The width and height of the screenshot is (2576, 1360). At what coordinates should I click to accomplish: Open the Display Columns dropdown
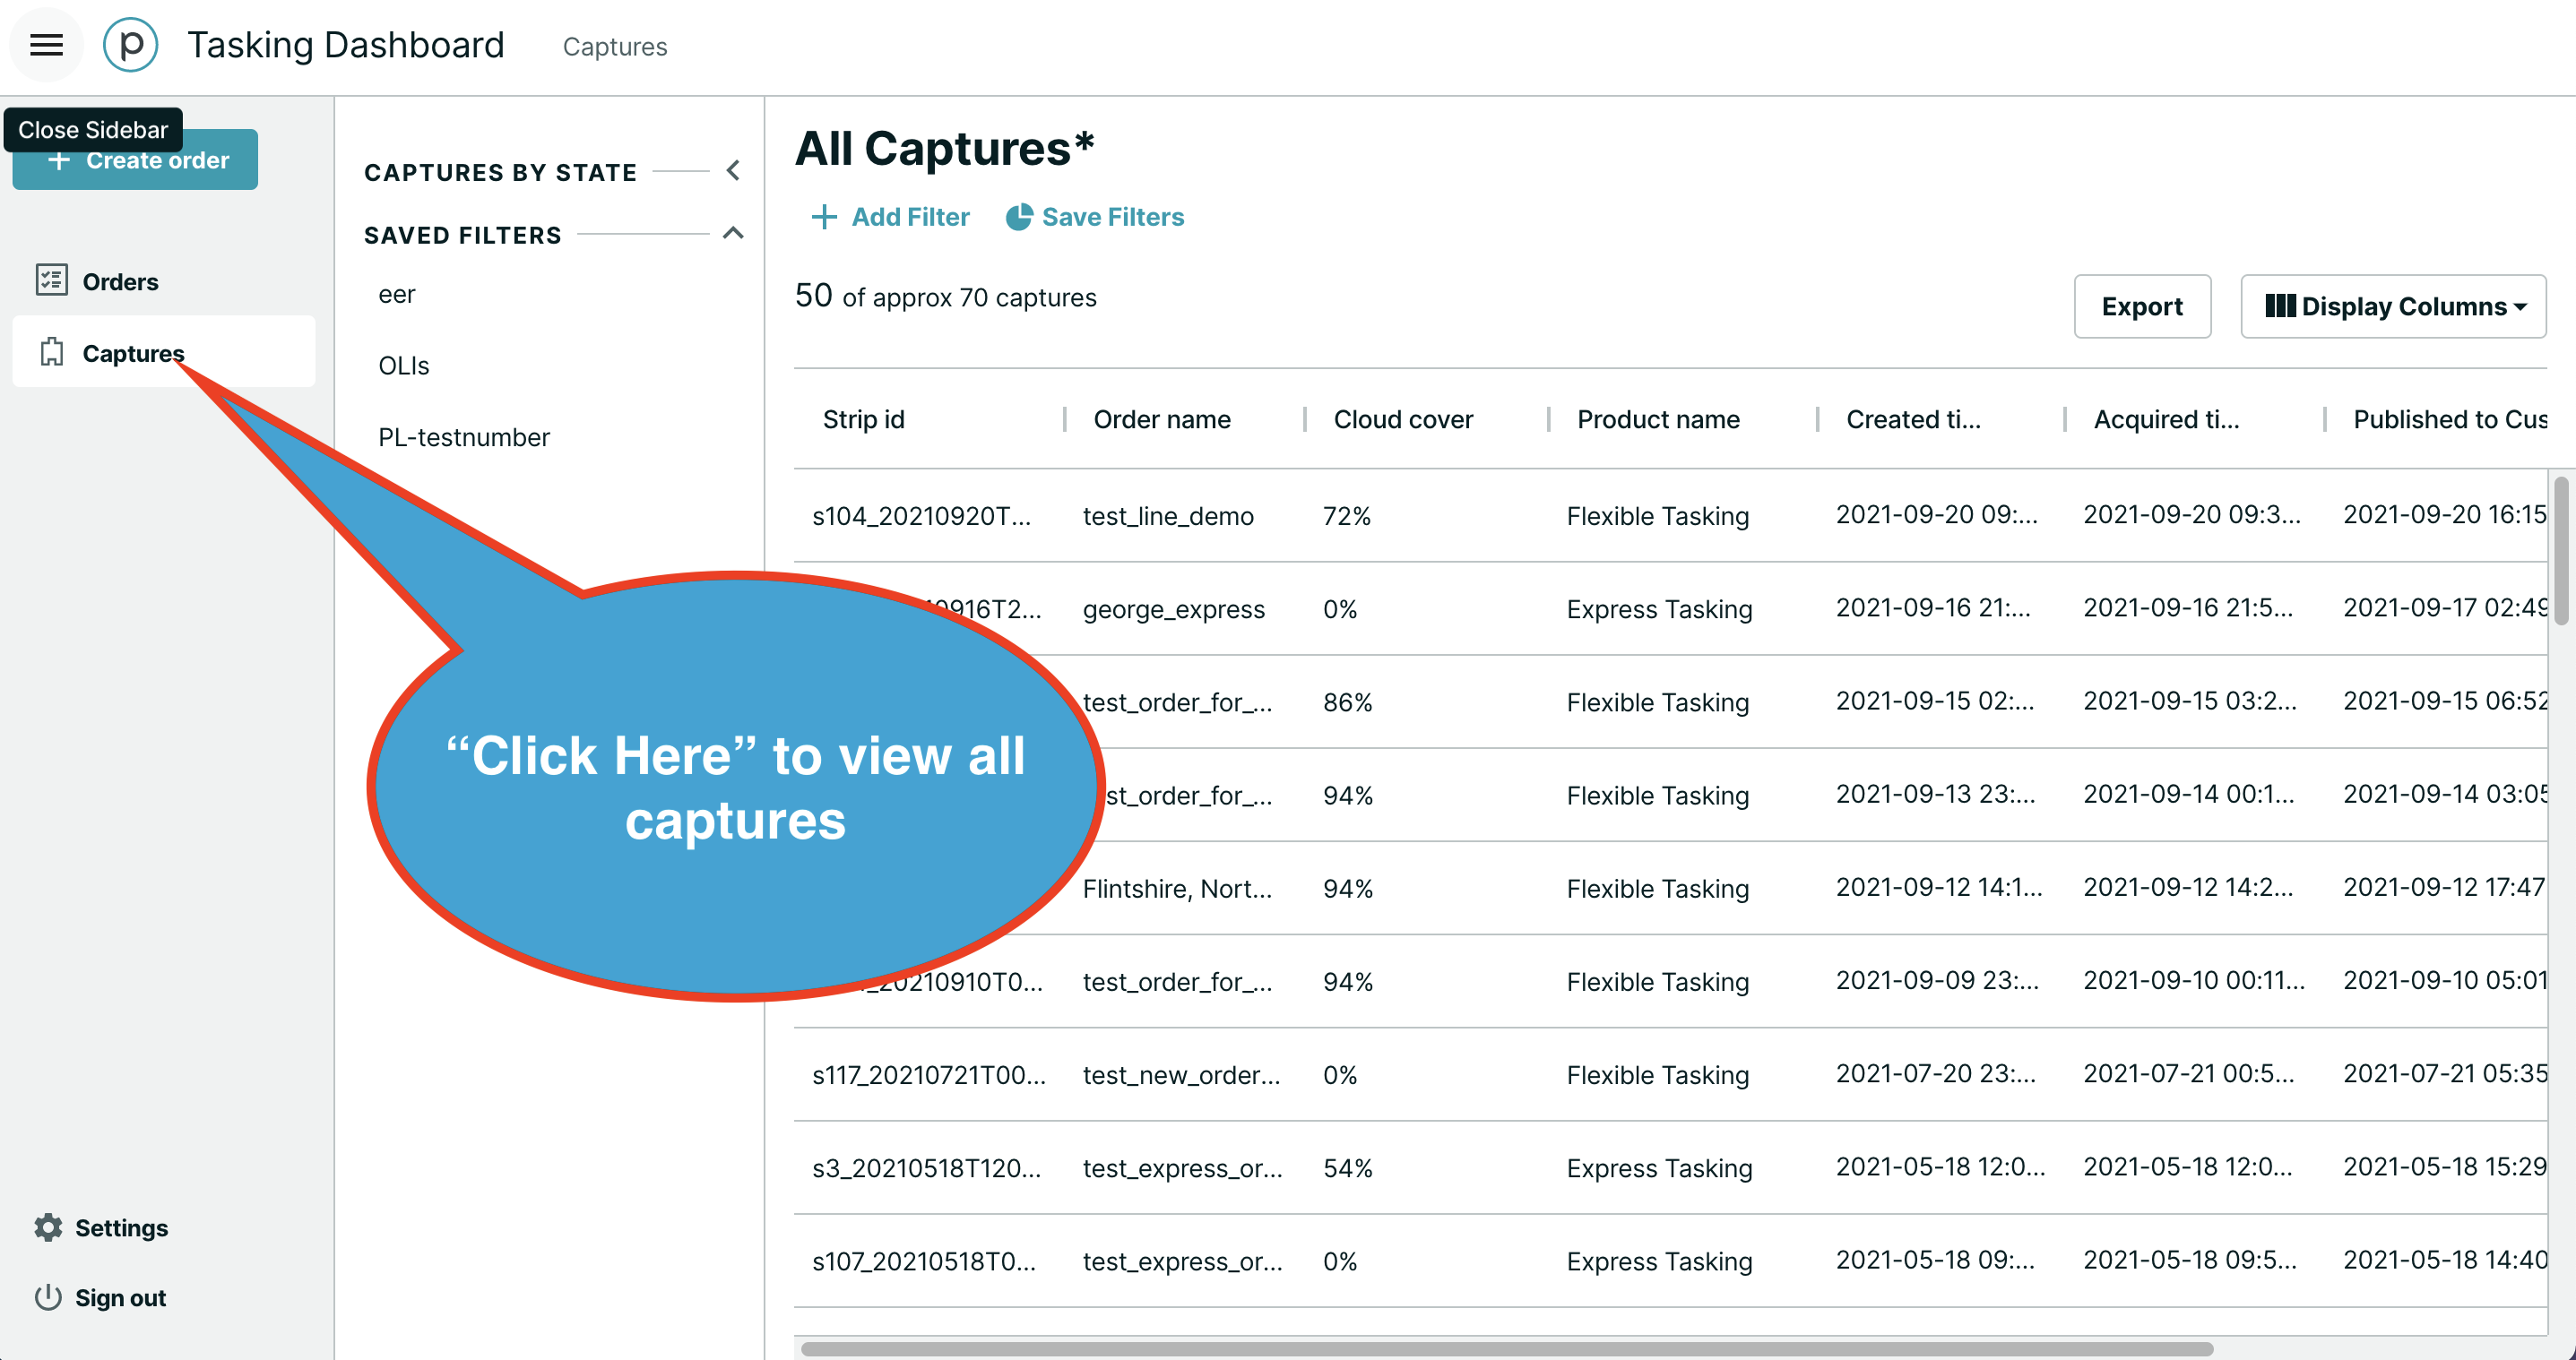pos(2392,306)
